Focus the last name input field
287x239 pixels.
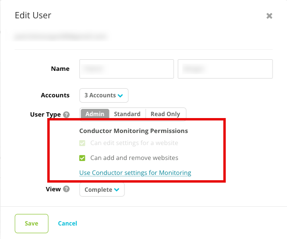pos(225,69)
